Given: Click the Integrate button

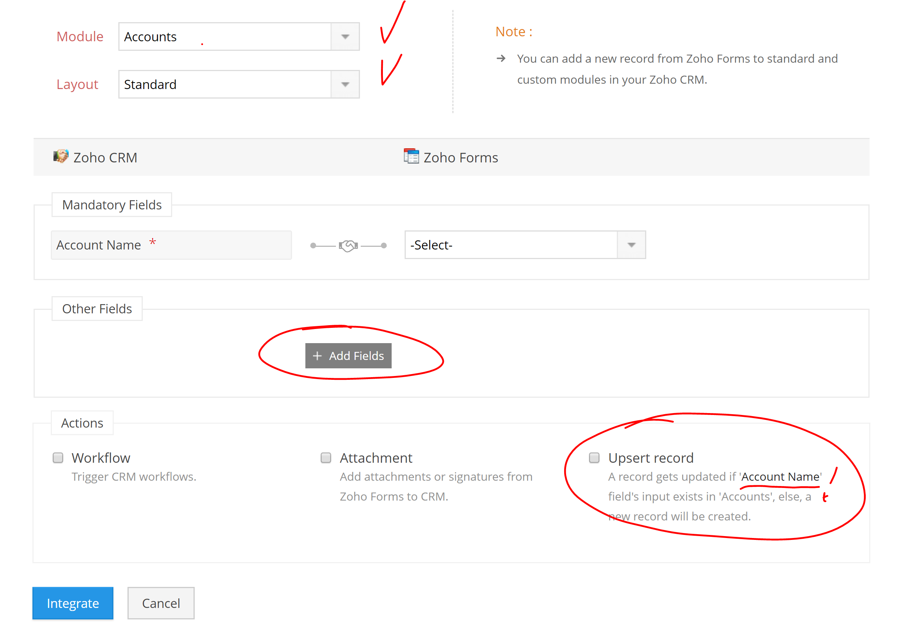Looking at the screenshot, I should (x=73, y=603).
